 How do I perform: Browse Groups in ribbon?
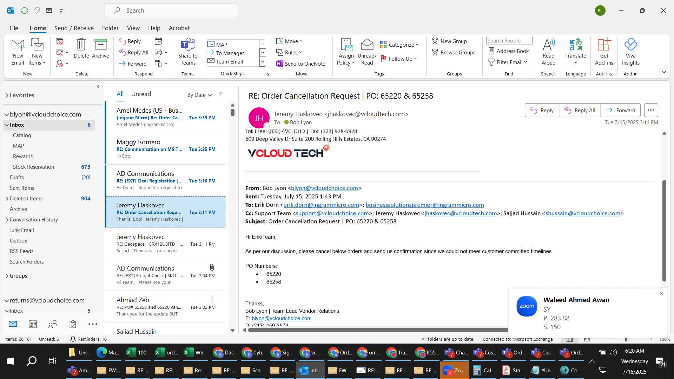tap(454, 52)
